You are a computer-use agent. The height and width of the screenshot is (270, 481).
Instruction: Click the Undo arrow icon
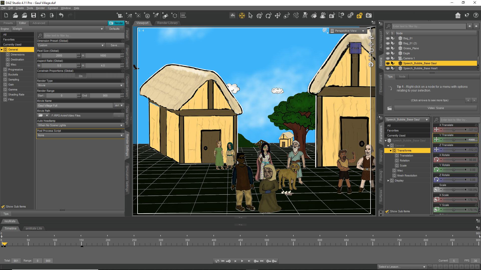[x=61, y=15]
